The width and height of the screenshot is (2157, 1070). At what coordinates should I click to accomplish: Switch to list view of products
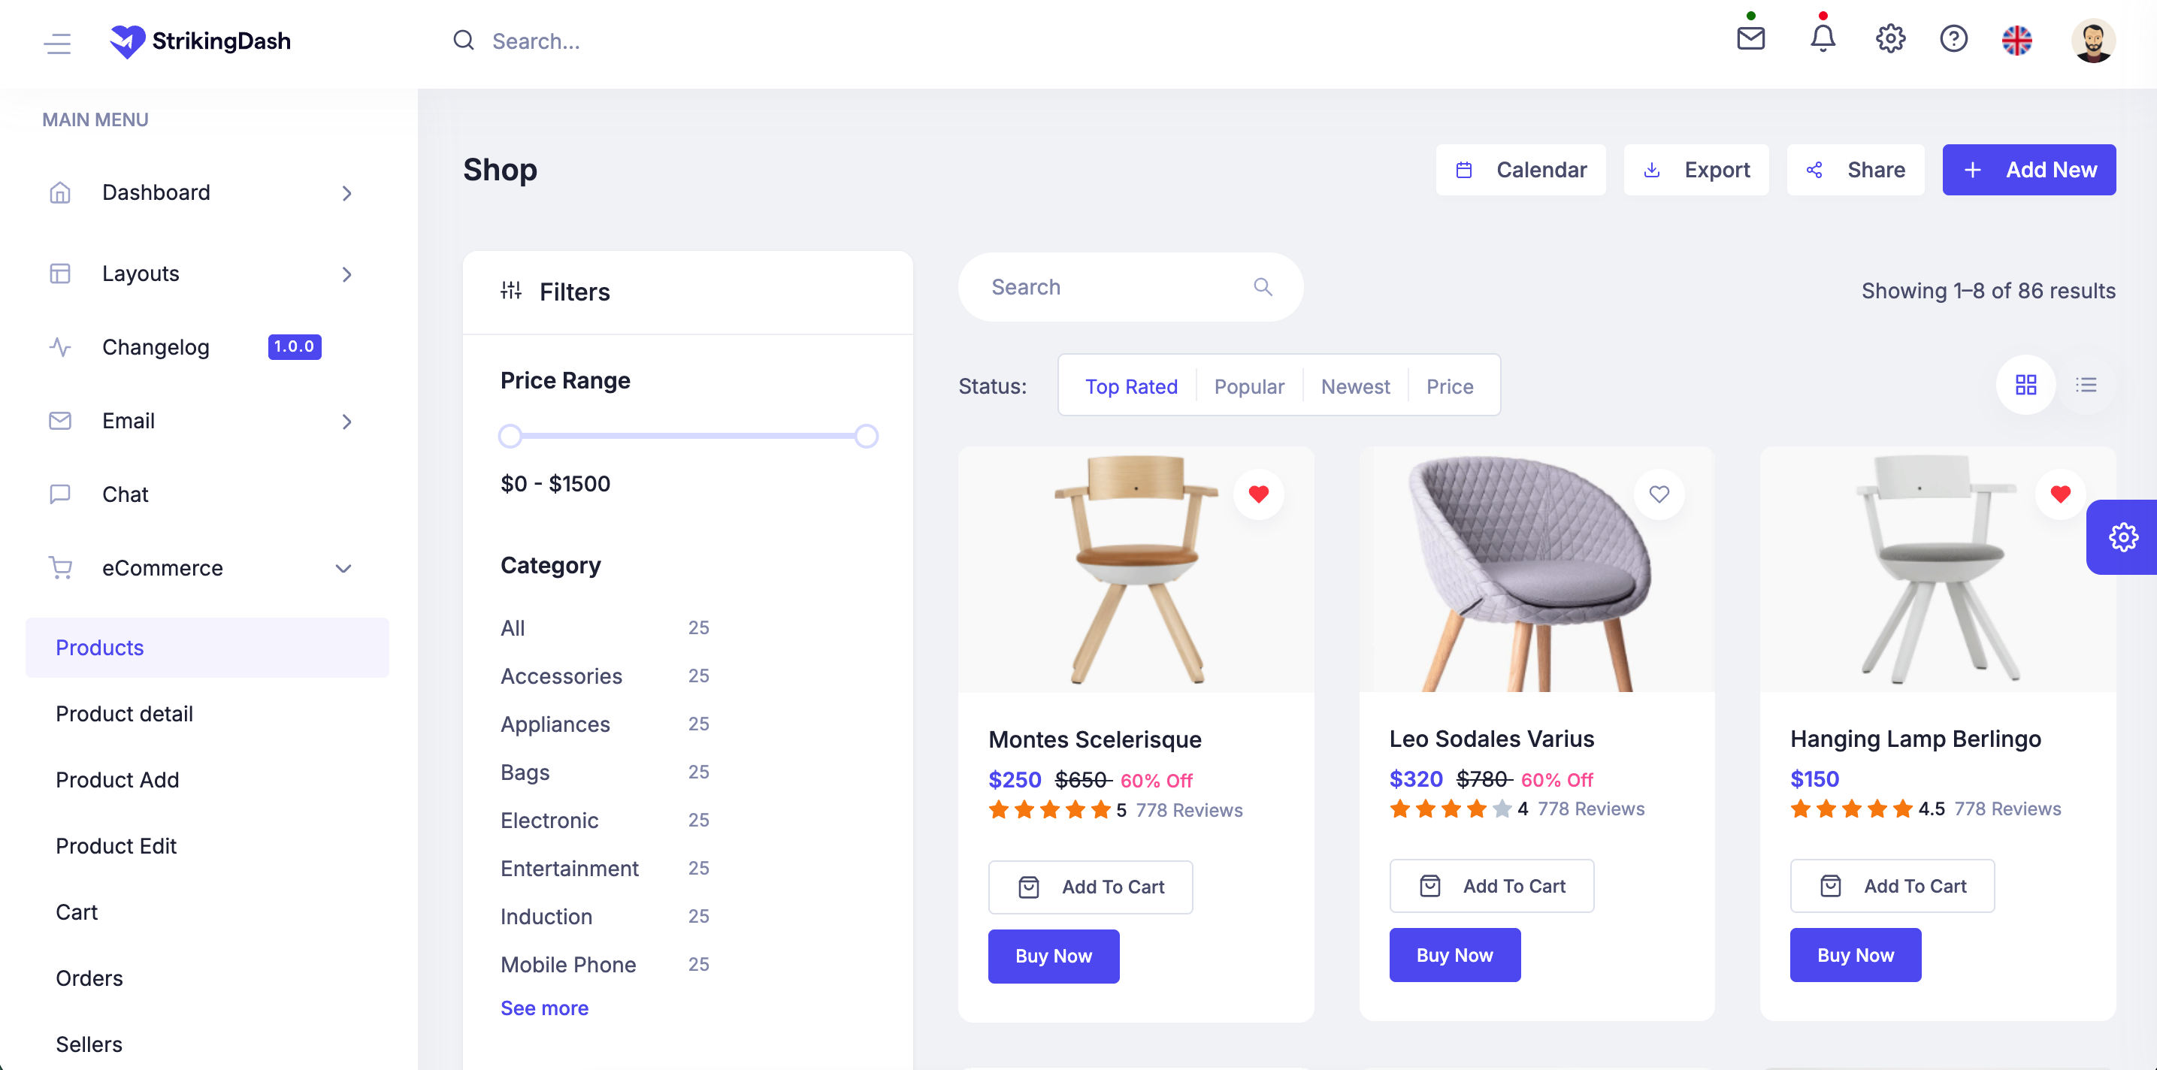(x=2086, y=385)
